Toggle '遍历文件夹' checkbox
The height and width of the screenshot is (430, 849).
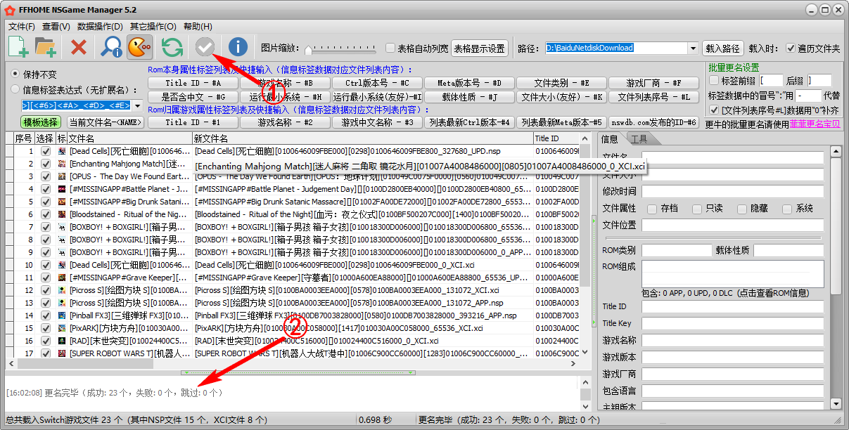click(x=791, y=48)
